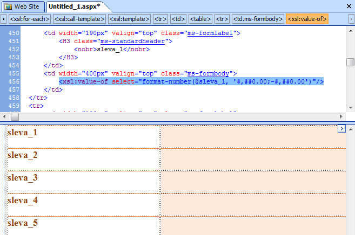Click the code pane vertical scroll thumb
Viewport: 355px width, 235px height.
pyautogui.click(x=351, y=62)
